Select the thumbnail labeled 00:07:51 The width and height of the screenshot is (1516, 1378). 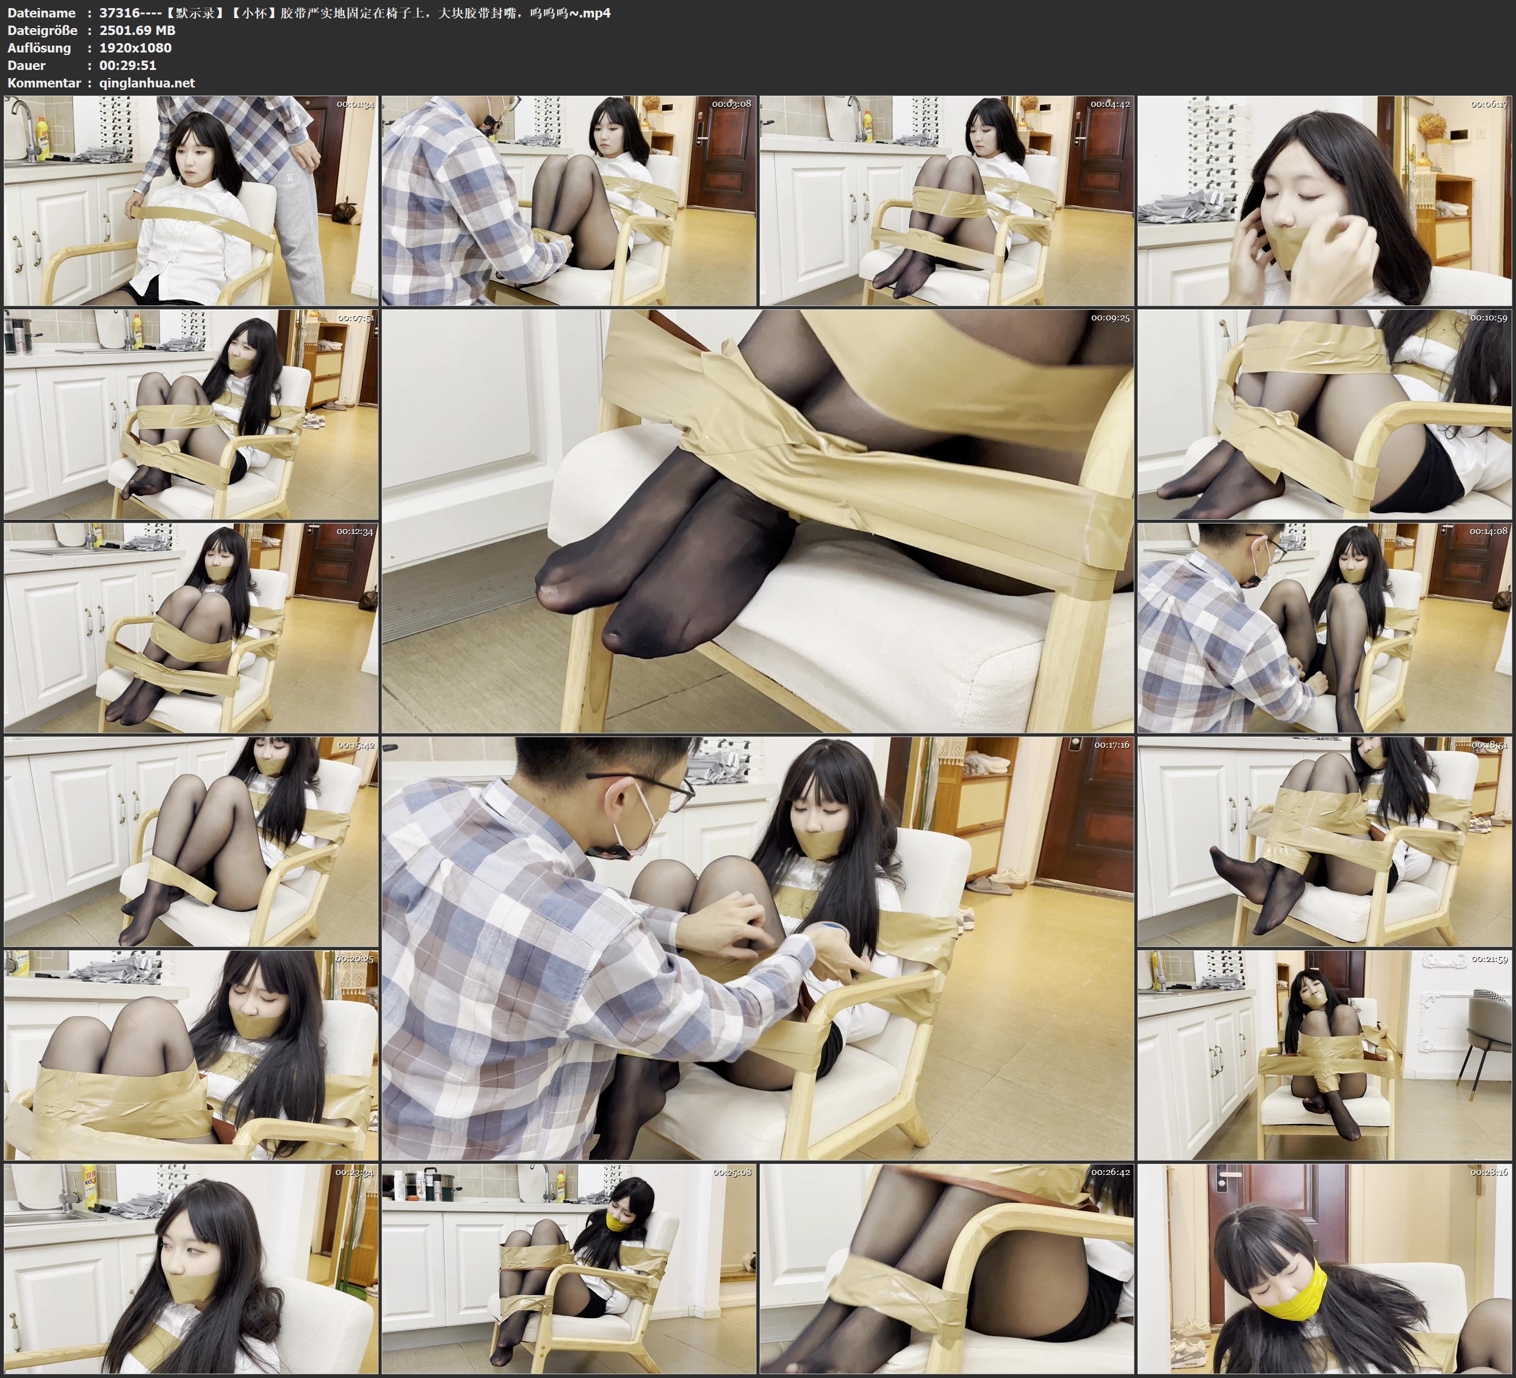191,414
